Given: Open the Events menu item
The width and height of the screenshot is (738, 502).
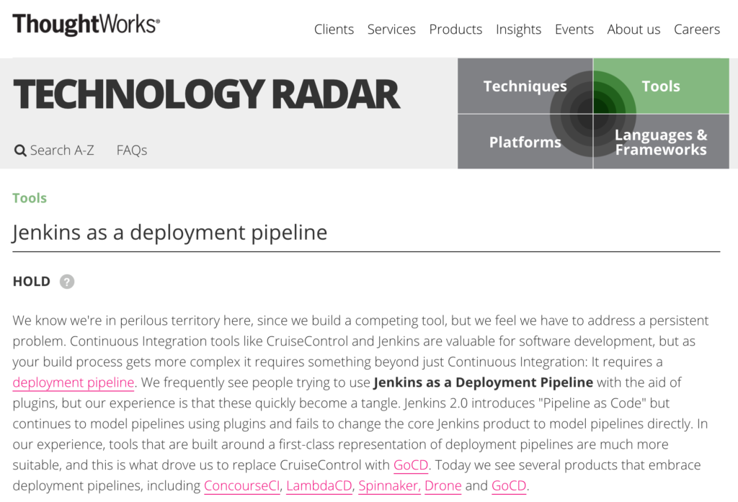Looking at the screenshot, I should [574, 30].
